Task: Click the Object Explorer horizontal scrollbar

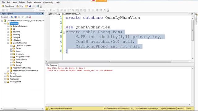Action: [x=15, y=109]
